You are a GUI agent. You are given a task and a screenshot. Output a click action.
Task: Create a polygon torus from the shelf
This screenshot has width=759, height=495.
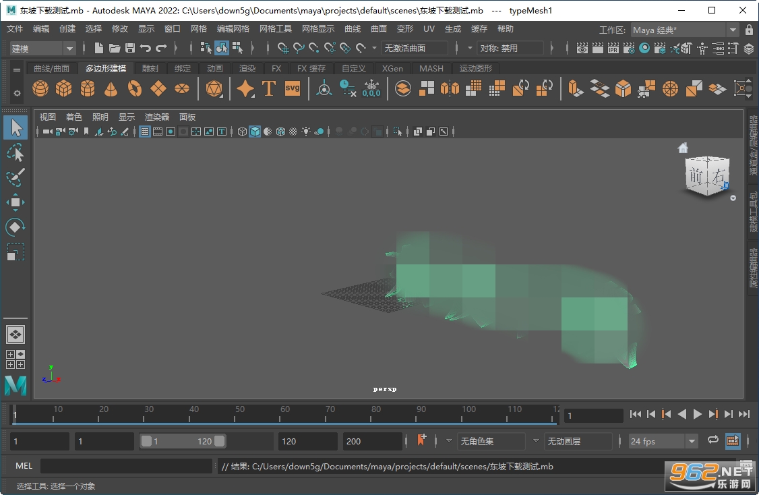click(x=135, y=88)
